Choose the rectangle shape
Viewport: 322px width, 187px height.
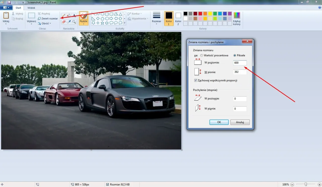point(107,14)
